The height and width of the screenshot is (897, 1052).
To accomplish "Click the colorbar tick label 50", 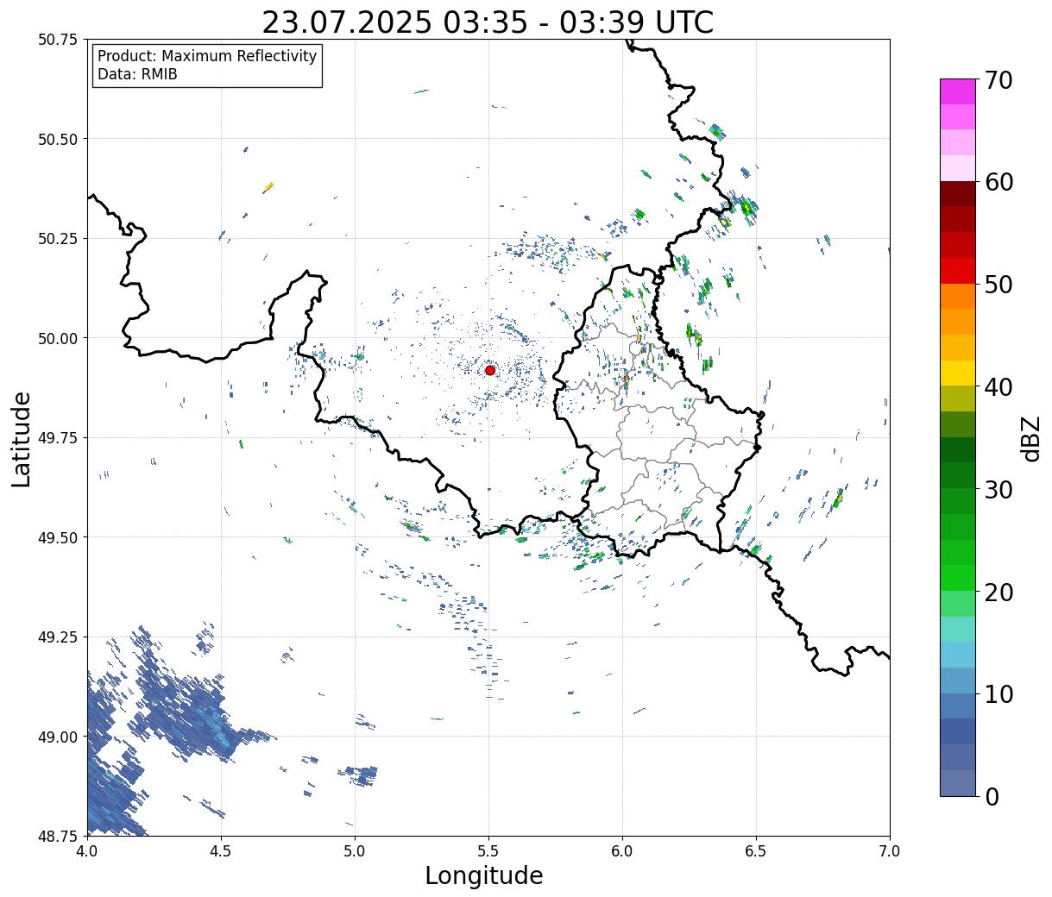I will pyautogui.click(x=998, y=285).
